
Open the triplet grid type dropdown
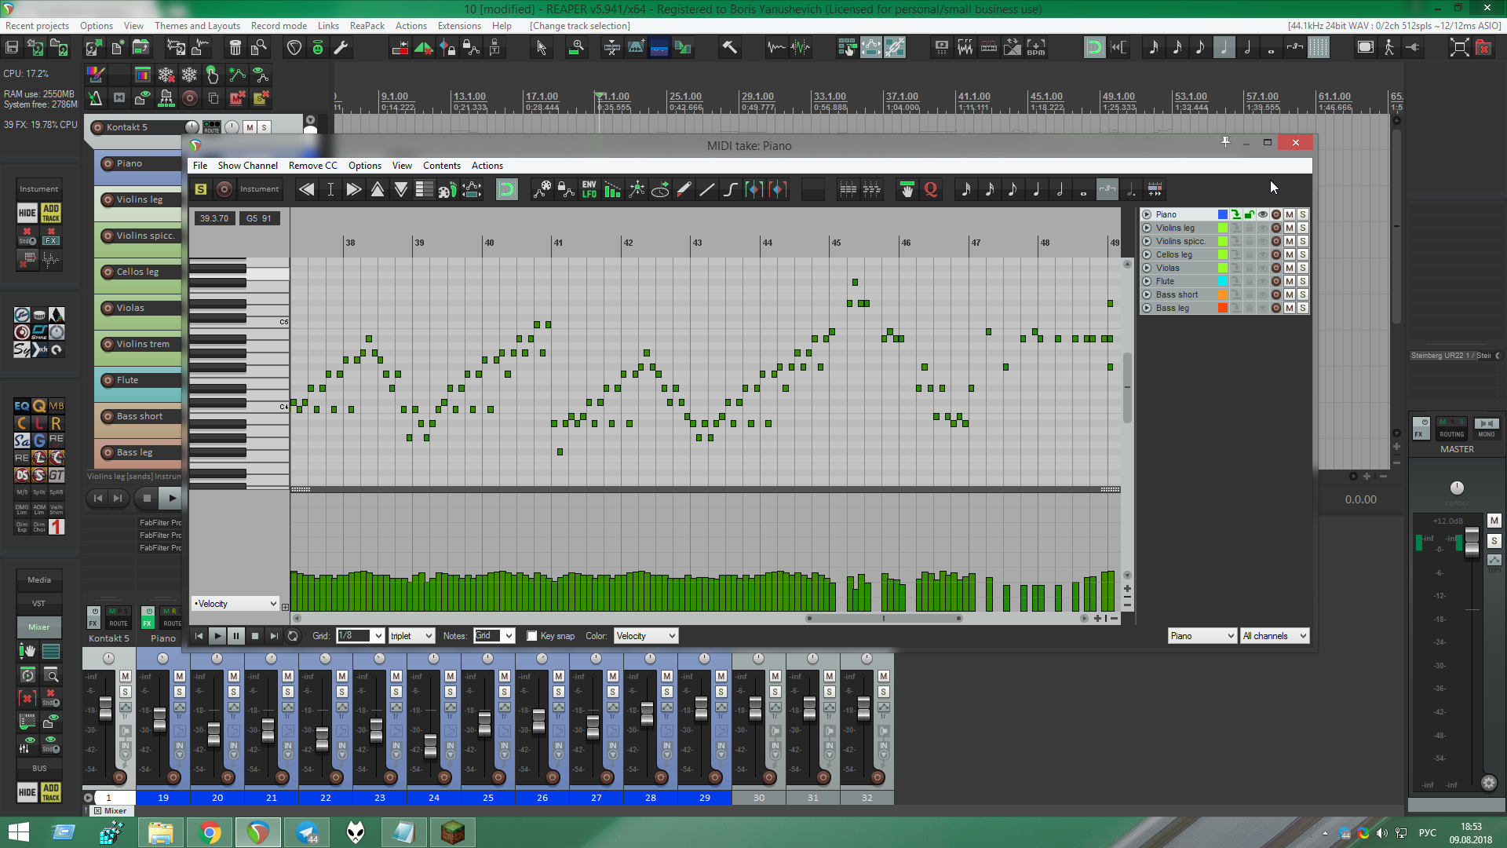click(x=411, y=636)
